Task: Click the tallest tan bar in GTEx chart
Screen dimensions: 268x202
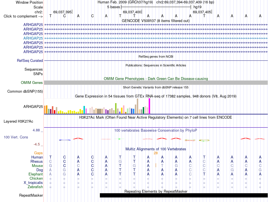Action: 137,106
